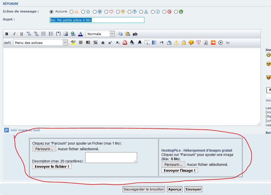Viewport: 271px width, 195px height.
Task: Open the 'Normale' font size dropdown
Action: pos(100,34)
